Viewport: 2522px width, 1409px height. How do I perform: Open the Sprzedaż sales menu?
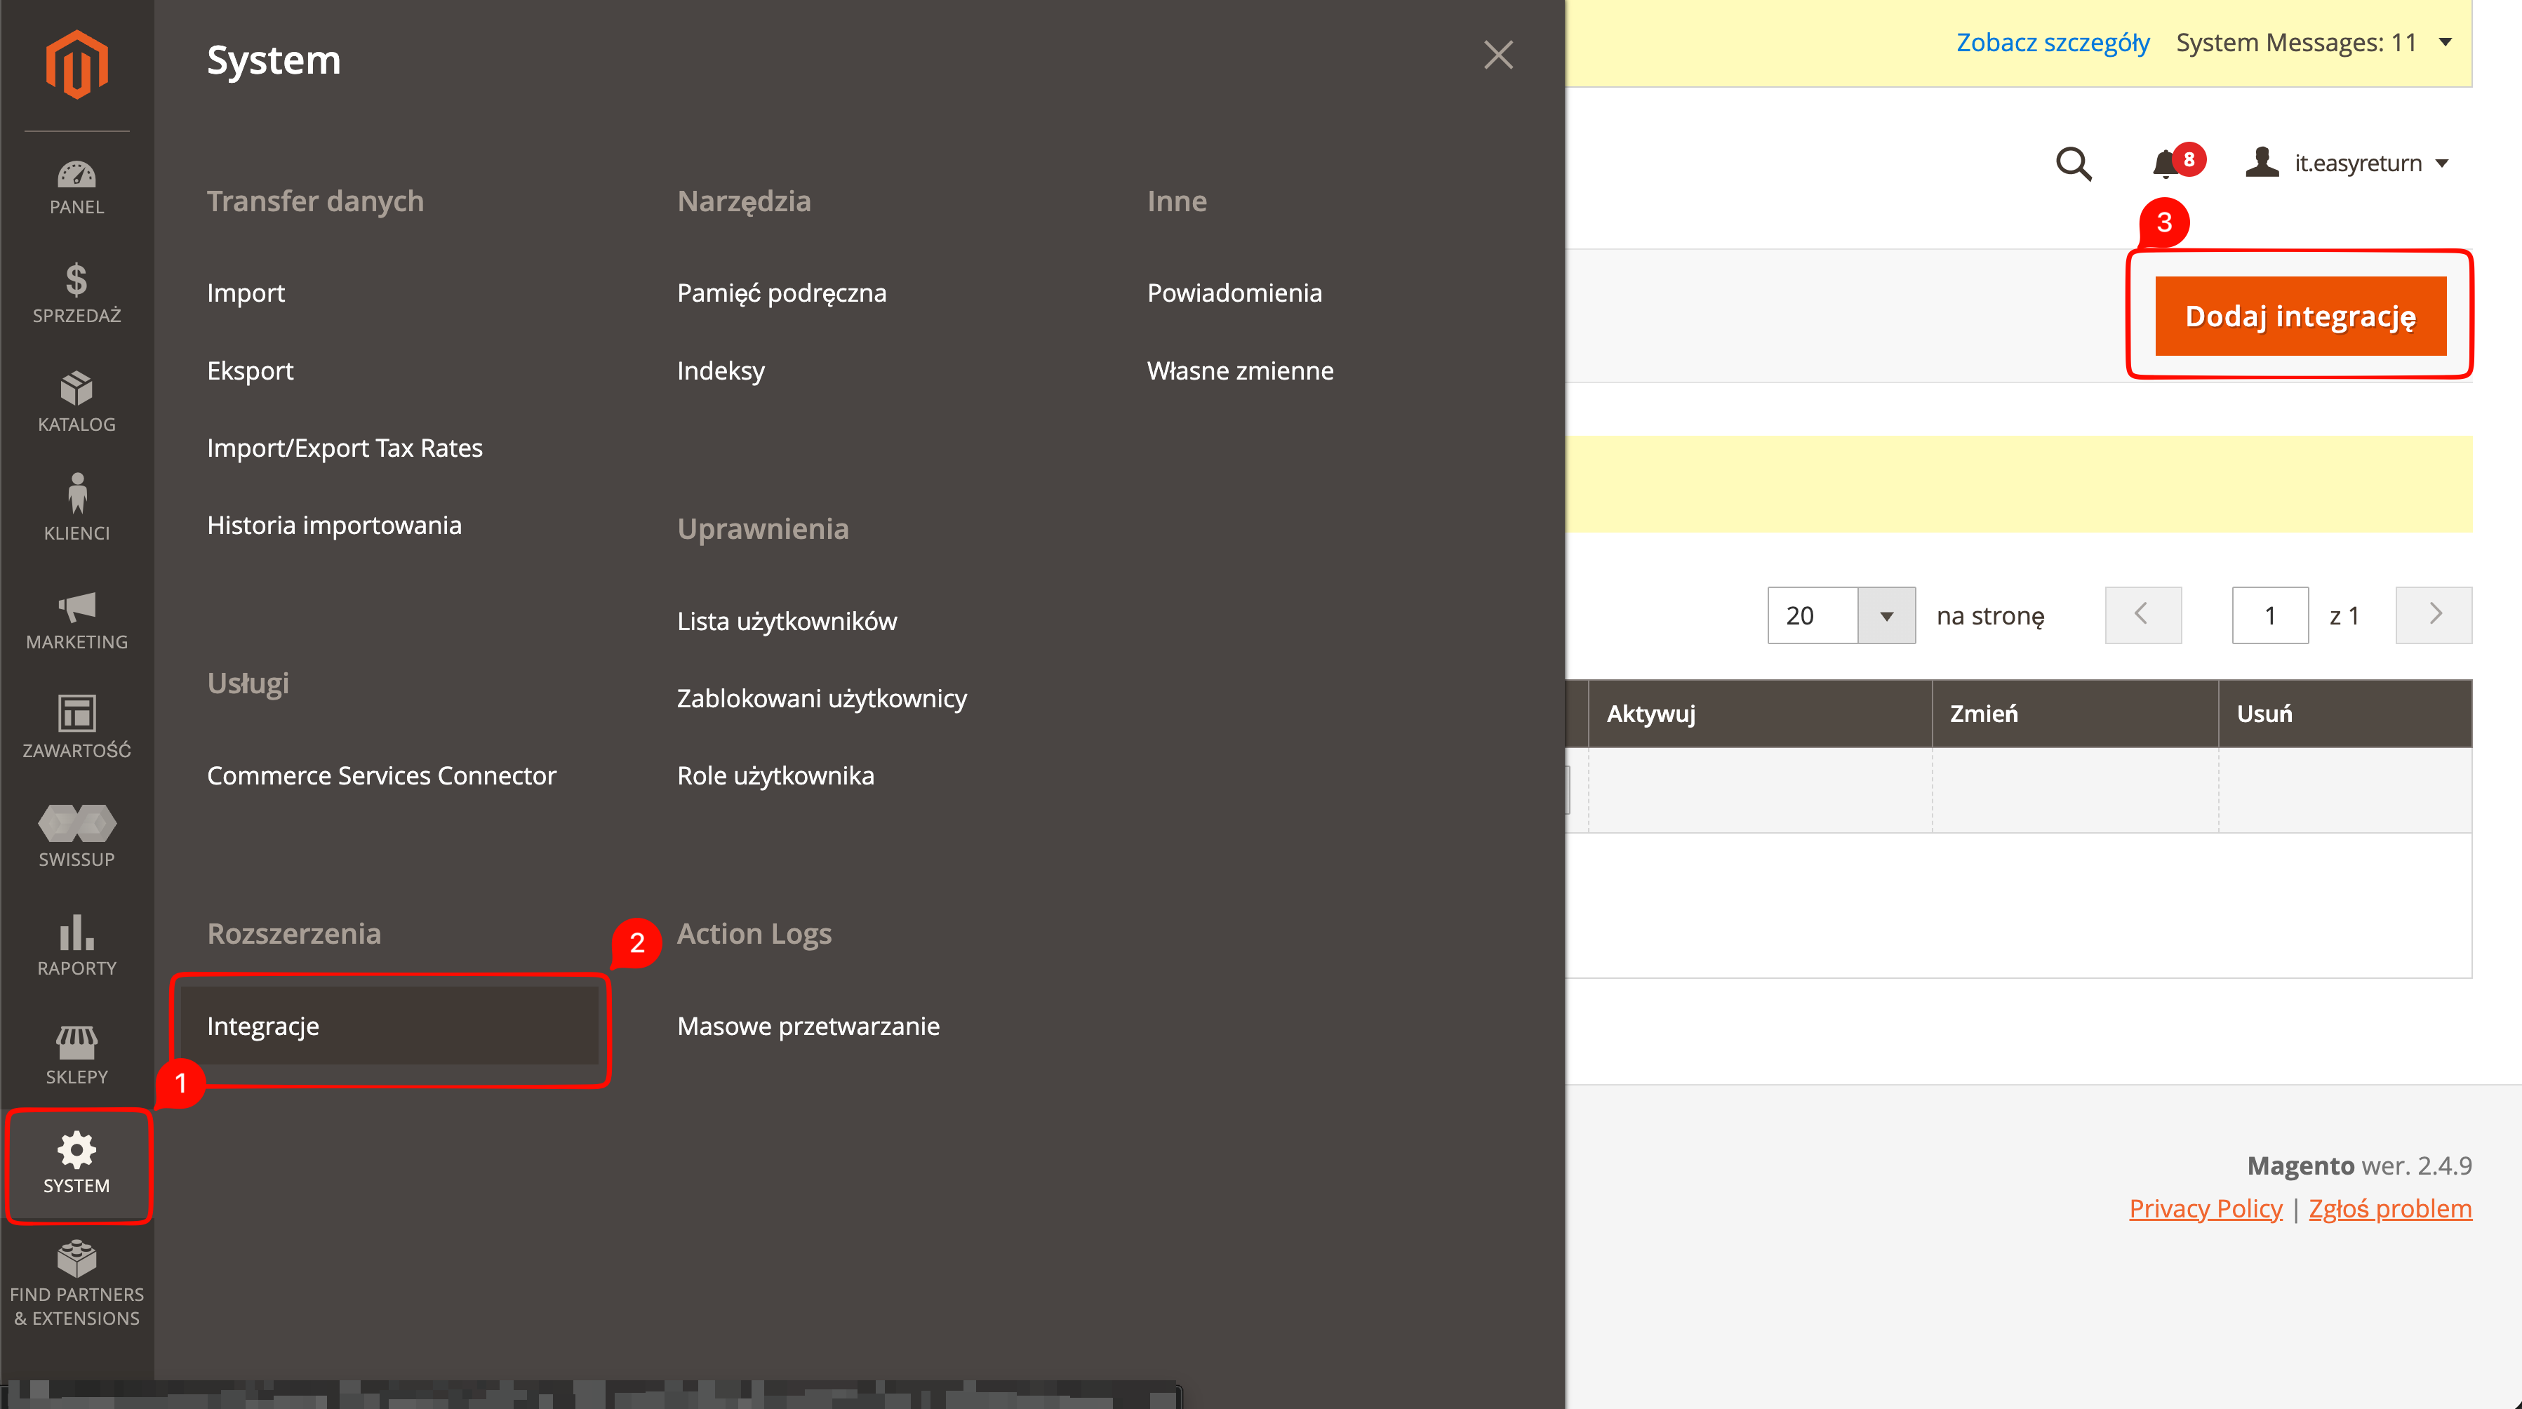pos(76,294)
